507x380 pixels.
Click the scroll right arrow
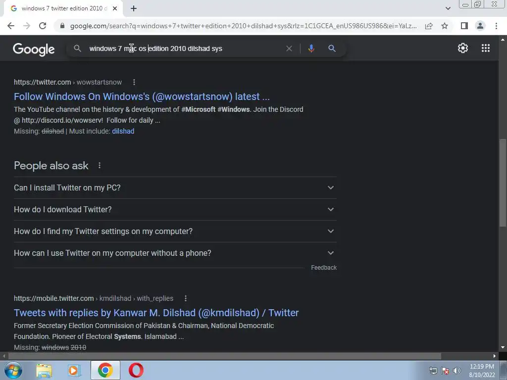click(x=495, y=356)
